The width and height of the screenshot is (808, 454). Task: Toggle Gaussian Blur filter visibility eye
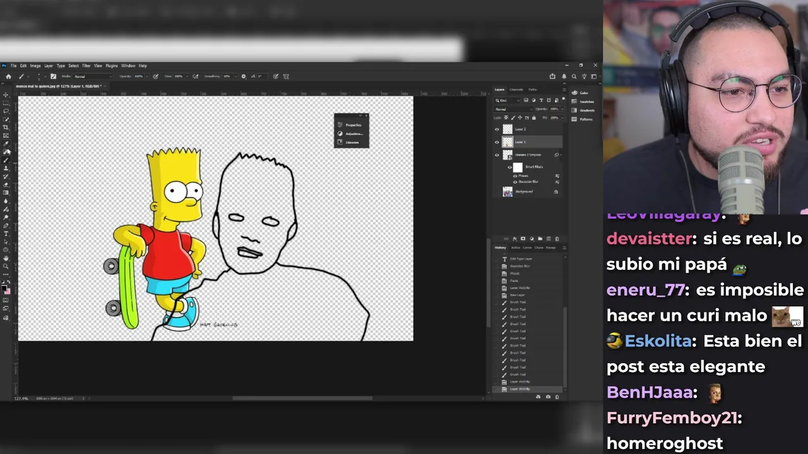coord(515,182)
